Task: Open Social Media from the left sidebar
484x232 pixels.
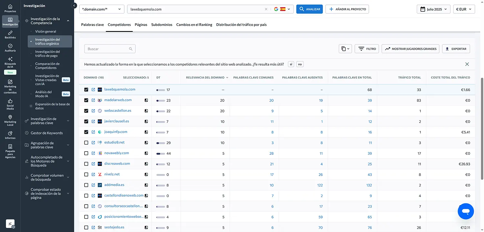Action: click(x=10, y=103)
